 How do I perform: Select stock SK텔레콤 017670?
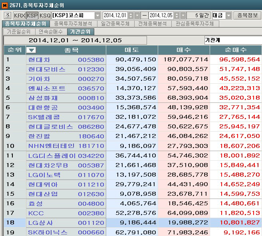pyautogui.click(x=66, y=117)
